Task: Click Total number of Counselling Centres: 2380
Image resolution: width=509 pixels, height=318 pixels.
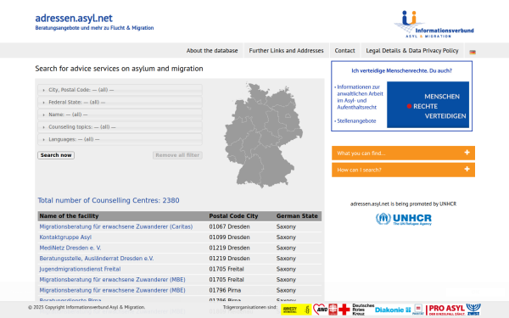Action: (x=109, y=200)
